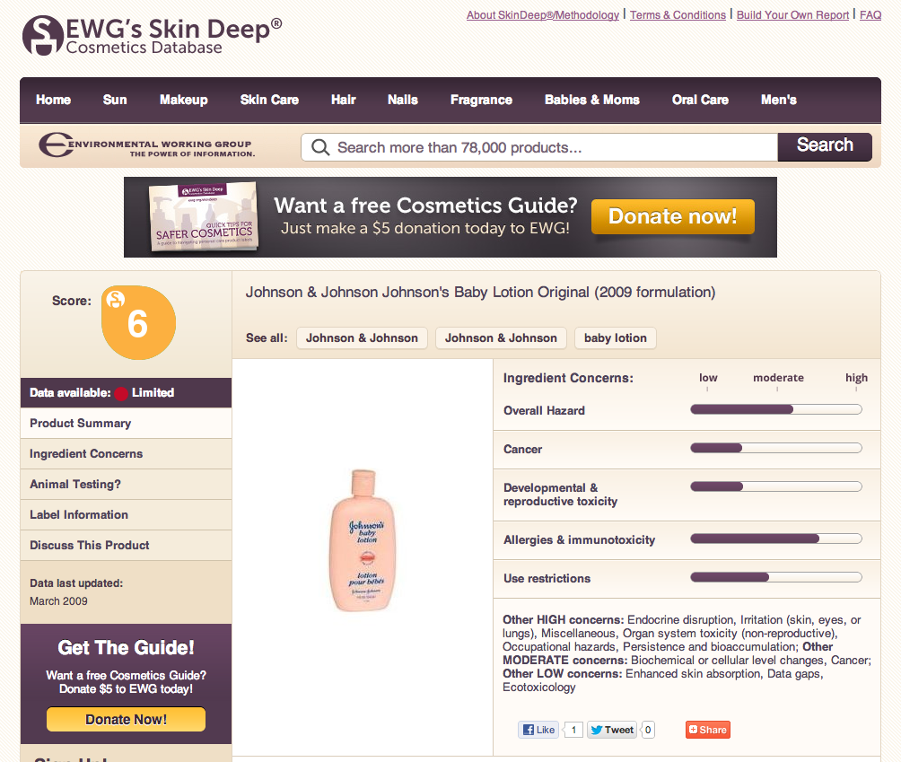The height and width of the screenshot is (762, 901).
Task: Click the dark Search button
Action: point(825,147)
